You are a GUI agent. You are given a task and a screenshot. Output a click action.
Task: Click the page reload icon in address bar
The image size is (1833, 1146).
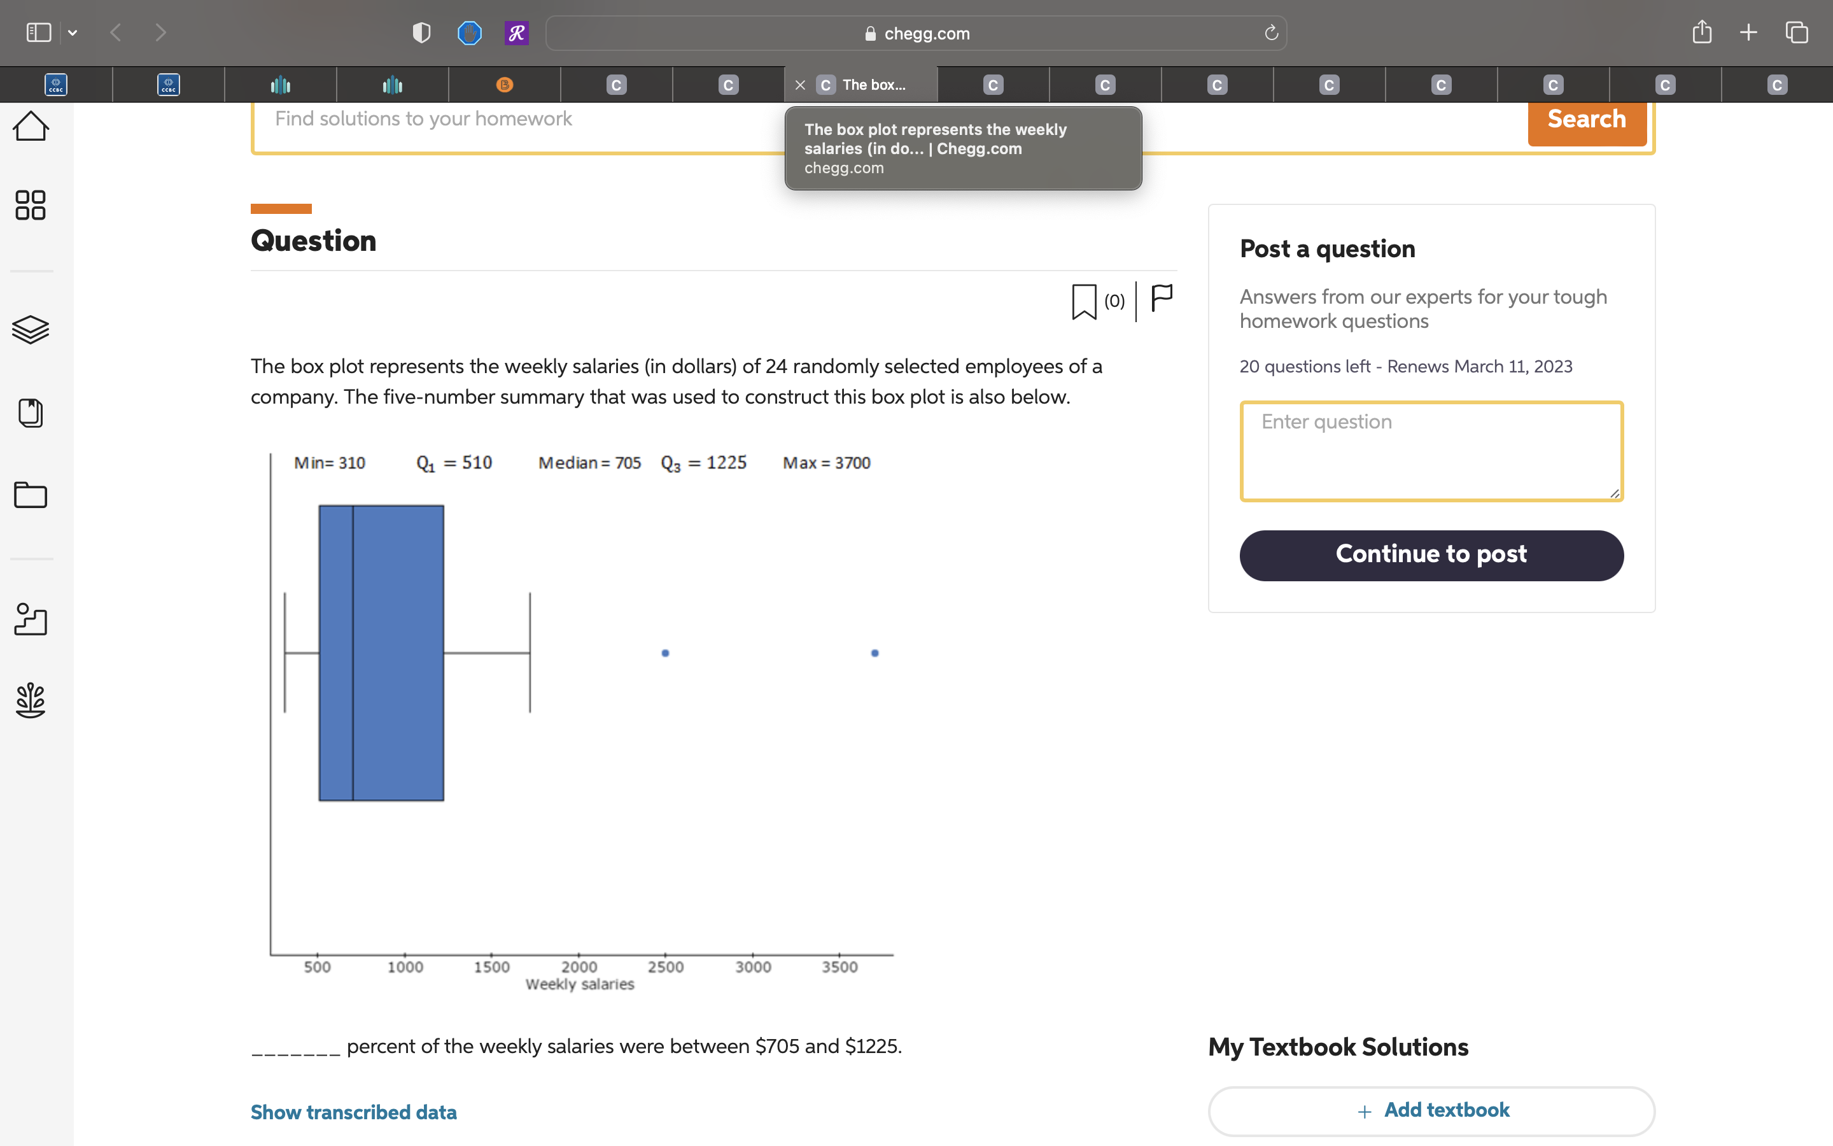[x=1271, y=32]
